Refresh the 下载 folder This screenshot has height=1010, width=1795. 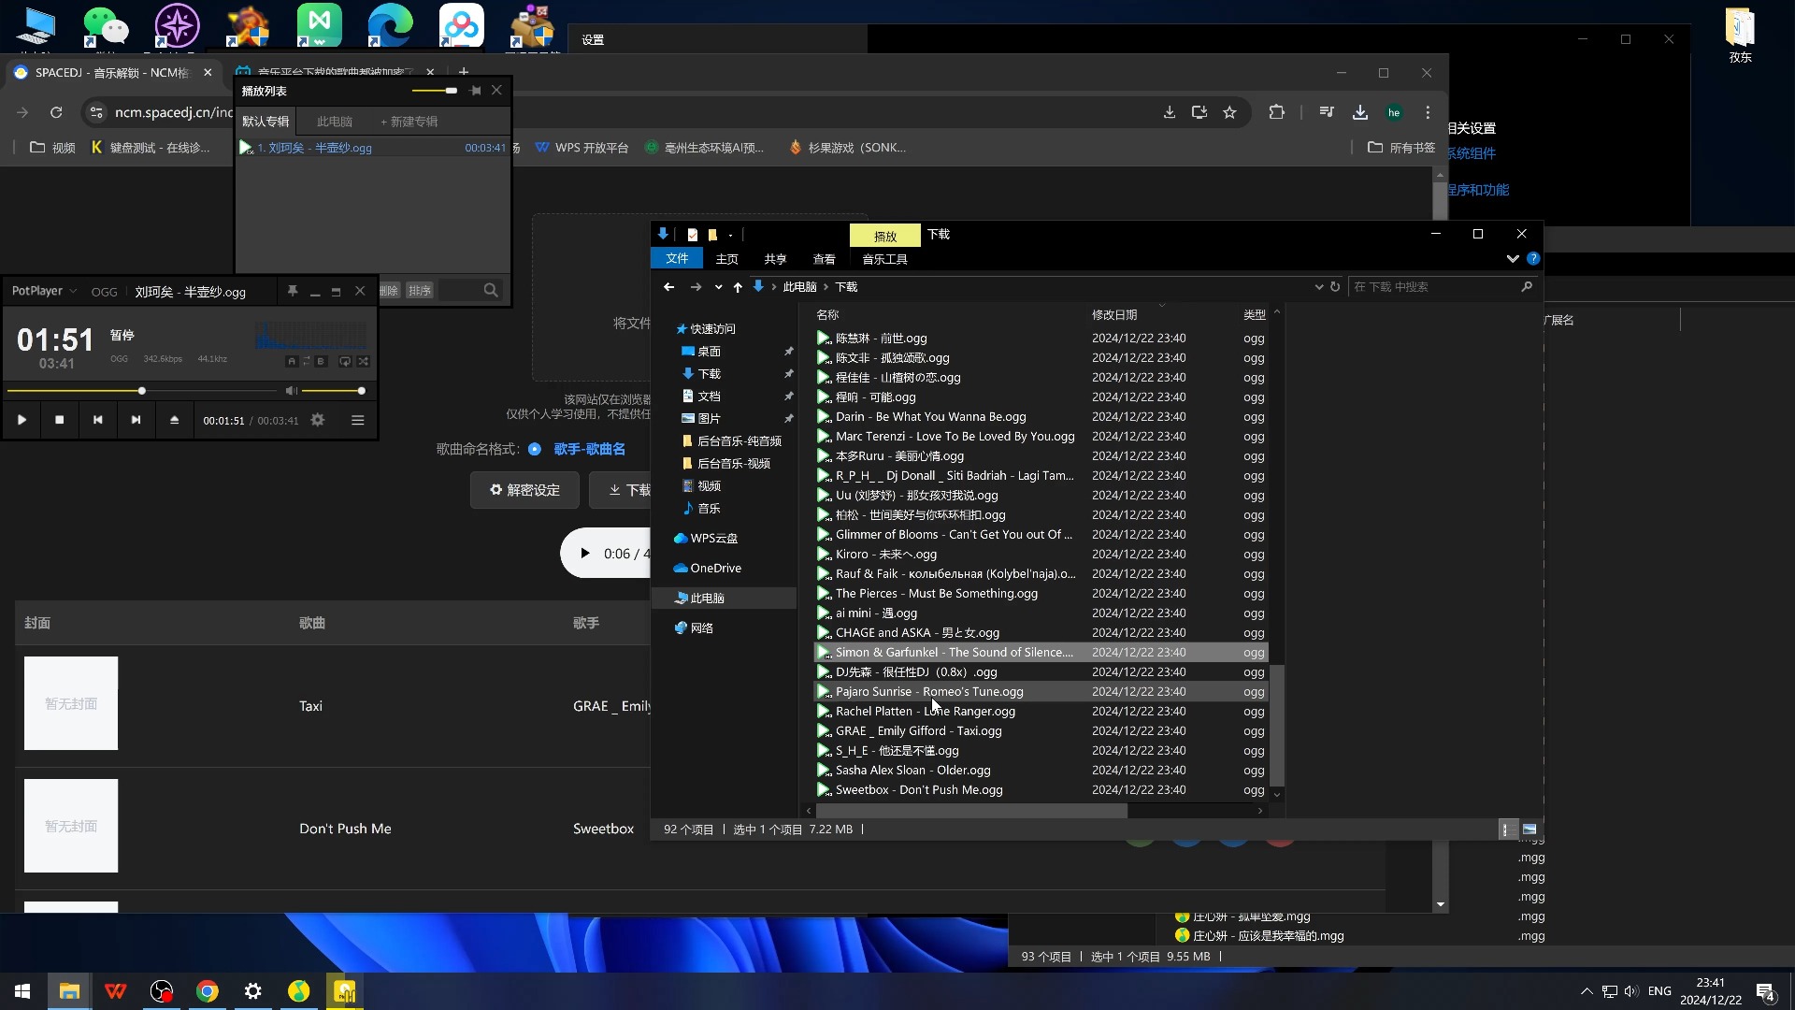coord(1335,287)
